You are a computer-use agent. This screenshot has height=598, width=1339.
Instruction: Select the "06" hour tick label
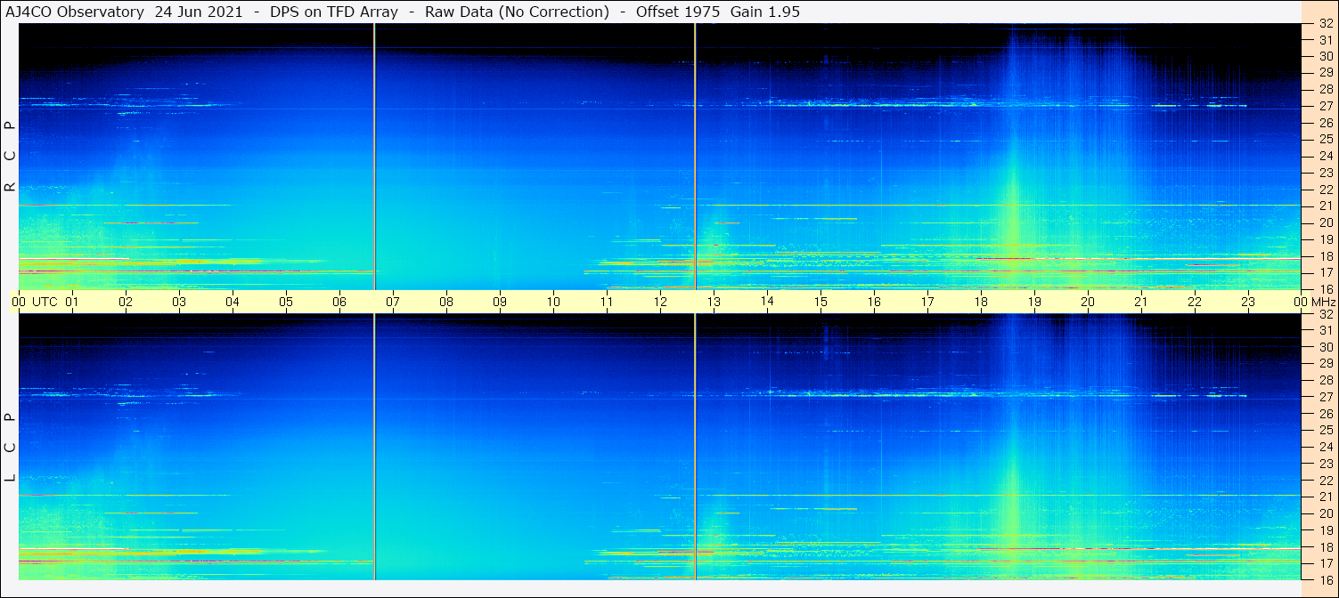pos(339,303)
